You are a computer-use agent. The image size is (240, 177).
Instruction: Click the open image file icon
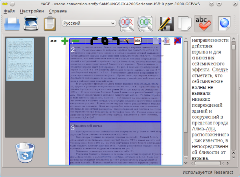12,24
